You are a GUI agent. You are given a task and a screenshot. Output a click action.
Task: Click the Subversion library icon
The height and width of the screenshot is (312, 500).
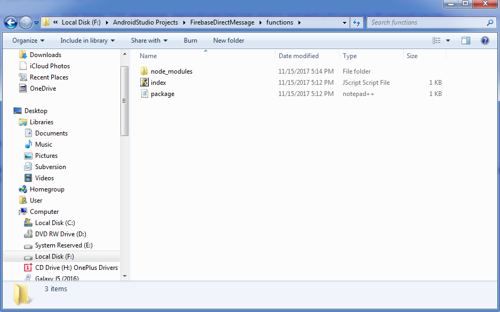click(x=28, y=167)
